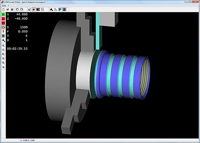Click the red sidebar icon beside the Z value
Image resolution: width=200 pixels, height=143 pixels.
[3, 19]
